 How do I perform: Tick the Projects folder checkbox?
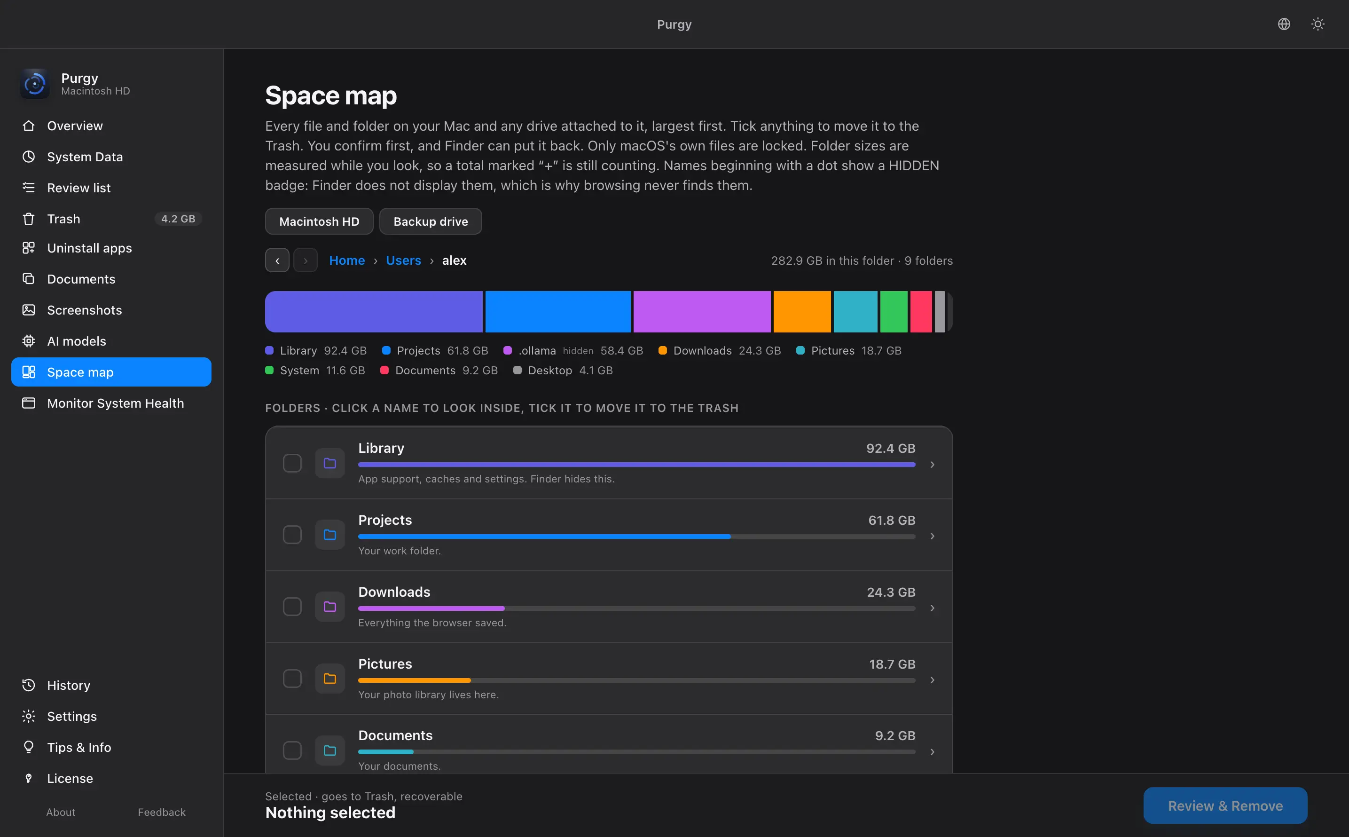tap(292, 535)
